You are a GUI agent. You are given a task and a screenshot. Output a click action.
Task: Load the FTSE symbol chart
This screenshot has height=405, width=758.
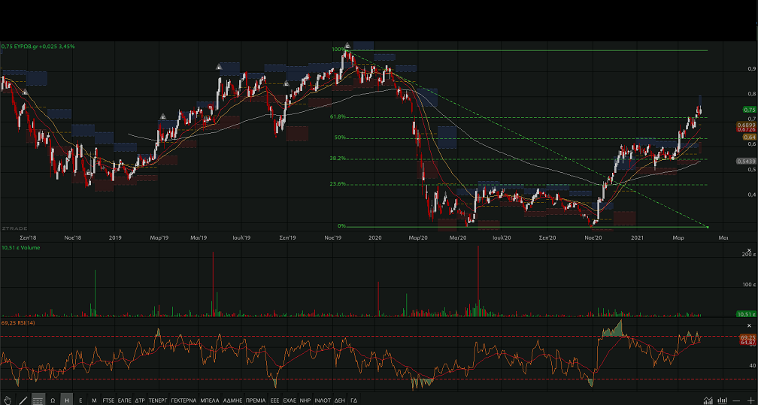[x=109, y=400]
